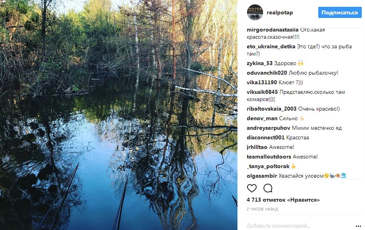Click the heart like icon
365x230 pixels.
(252, 188)
